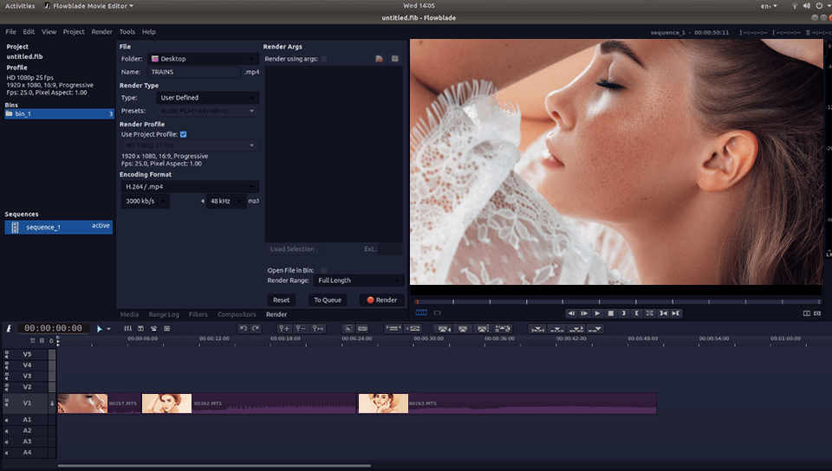Click the red Render button
Screen dimensions: 832x471
[381, 300]
